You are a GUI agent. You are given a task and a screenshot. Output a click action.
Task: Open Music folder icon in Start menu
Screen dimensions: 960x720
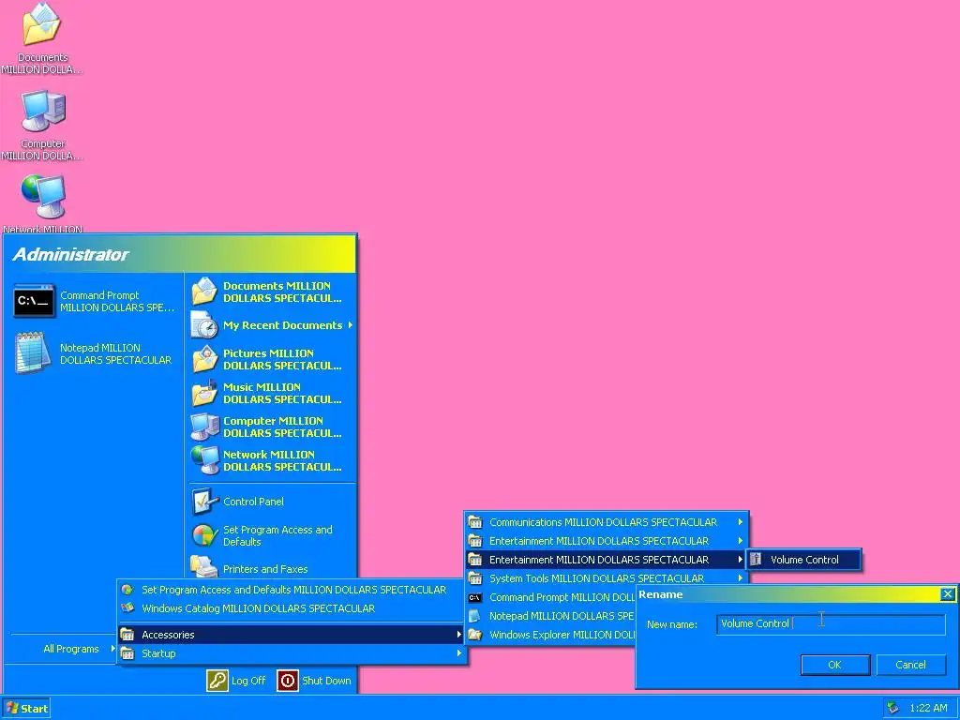[x=204, y=393]
